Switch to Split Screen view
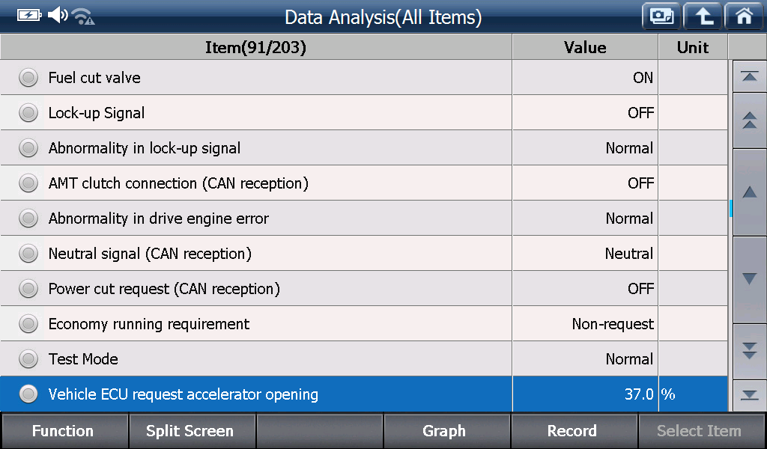767x449 pixels. [x=191, y=431]
